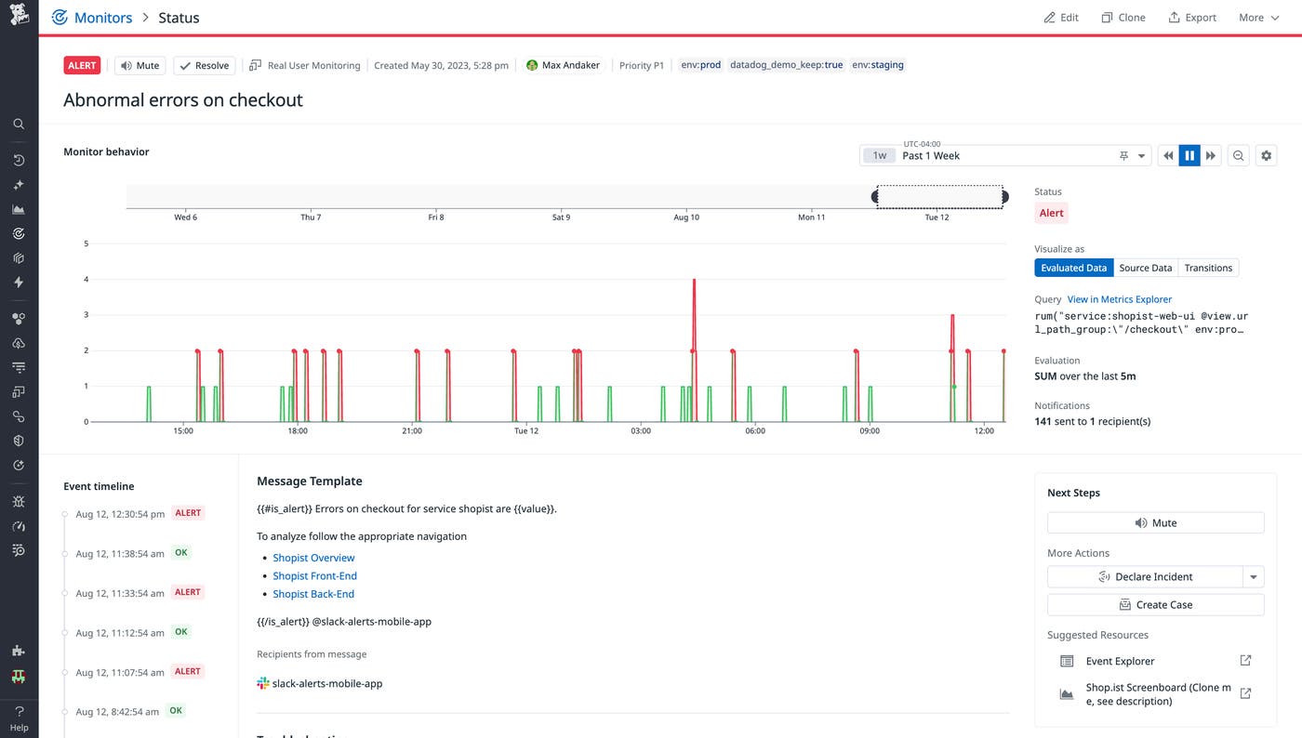The image size is (1302, 738).
Task: Click the time selection brush above the graph
Action: [x=939, y=196]
